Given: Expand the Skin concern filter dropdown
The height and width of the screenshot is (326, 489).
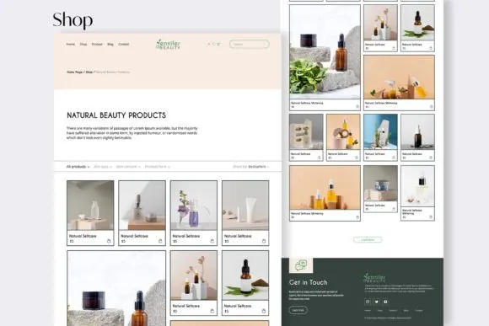Looking at the screenshot, I should (128, 167).
